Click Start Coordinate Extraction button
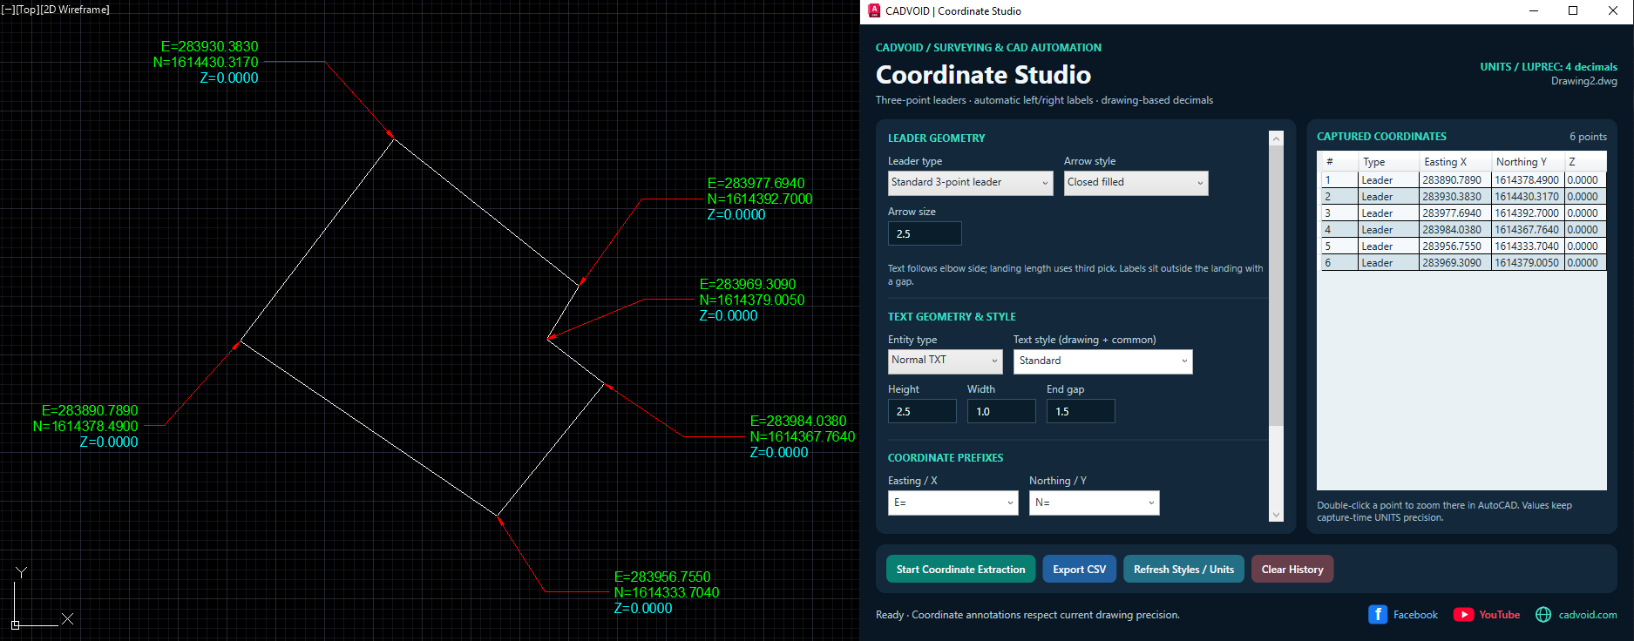 961,570
